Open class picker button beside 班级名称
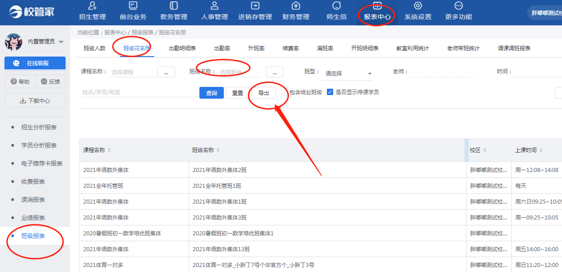This screenshot has width=562, height=272. (x=274, y=72)
